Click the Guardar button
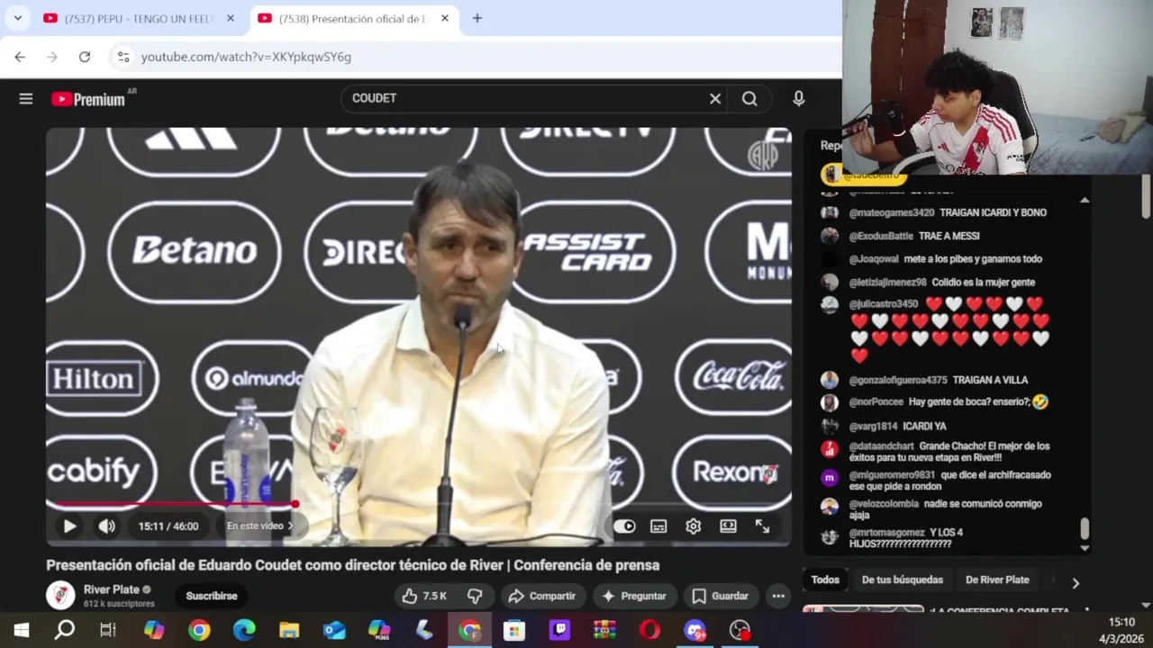1153x648 pixels. point(720,596)
